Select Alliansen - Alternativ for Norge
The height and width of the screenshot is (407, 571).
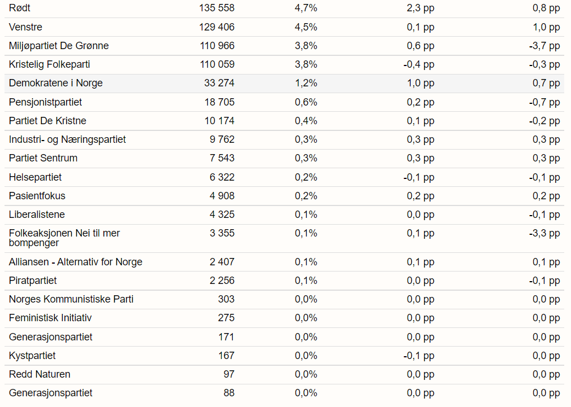[x=76, y=262]
